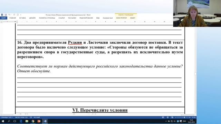This screenshot has width=221, height=124.
Task: Open network icon in system tray
Action: click(x=172, y=121)
